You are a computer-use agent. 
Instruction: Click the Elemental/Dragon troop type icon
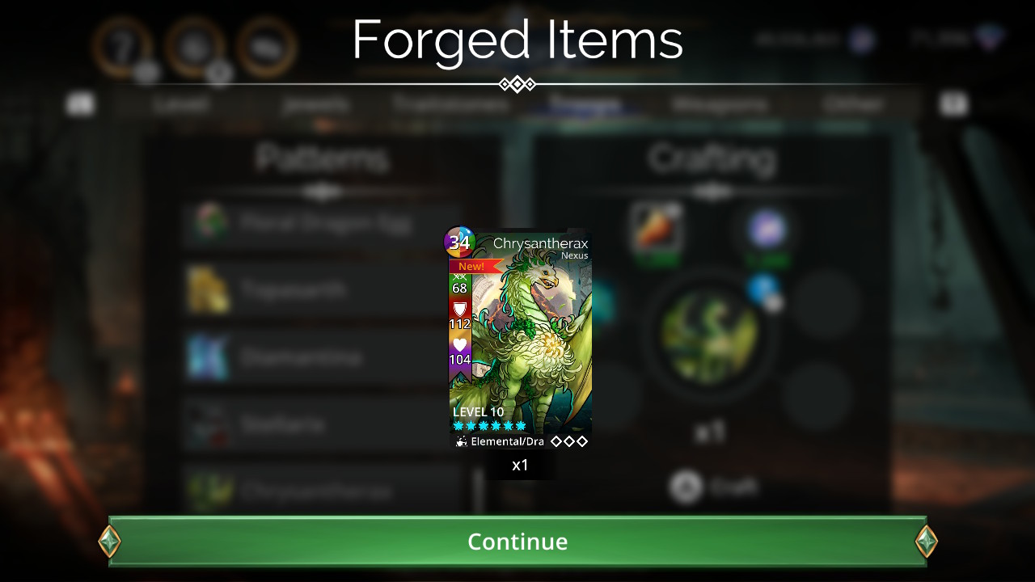pos(461,441)
